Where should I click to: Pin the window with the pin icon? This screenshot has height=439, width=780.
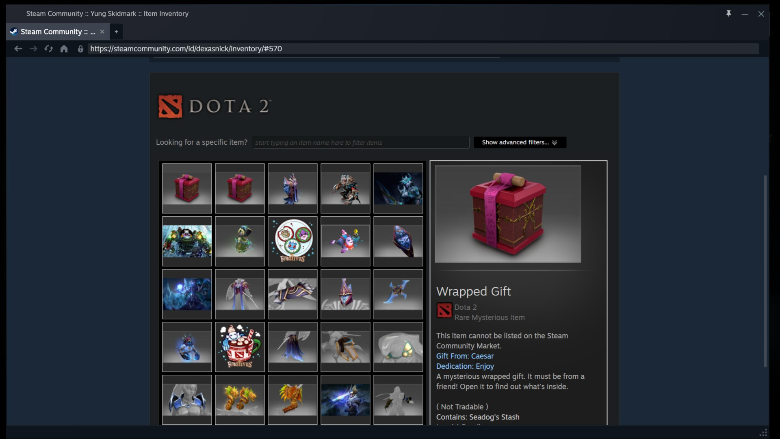729,13
